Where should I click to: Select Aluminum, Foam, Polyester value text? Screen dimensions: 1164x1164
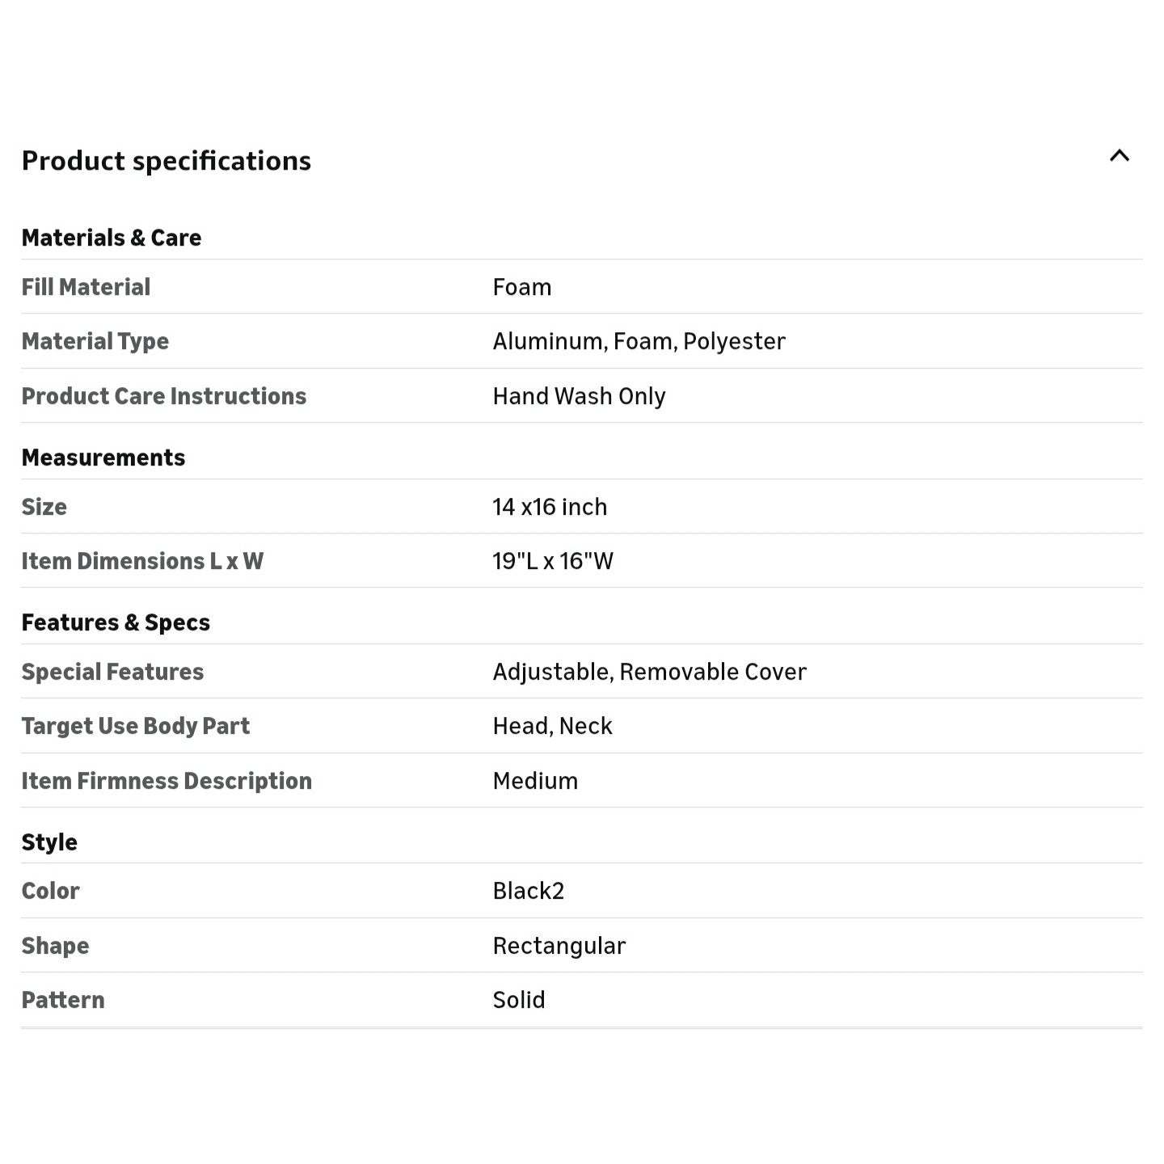tap(639, 341)
